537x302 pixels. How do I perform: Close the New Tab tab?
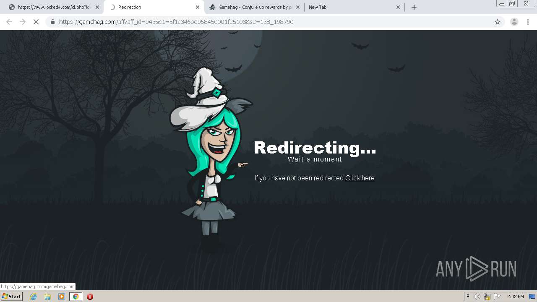tap(398, 7)
